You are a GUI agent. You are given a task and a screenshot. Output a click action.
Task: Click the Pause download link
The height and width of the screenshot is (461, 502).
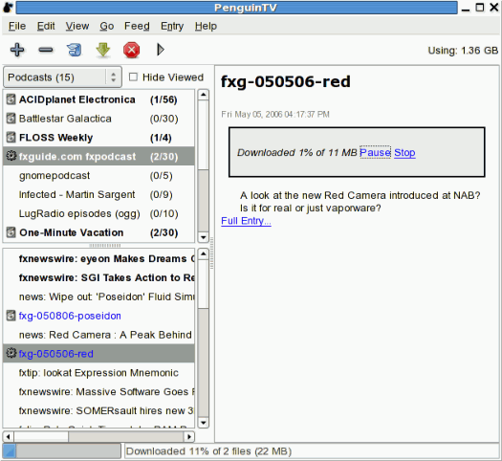coord(375,152)
